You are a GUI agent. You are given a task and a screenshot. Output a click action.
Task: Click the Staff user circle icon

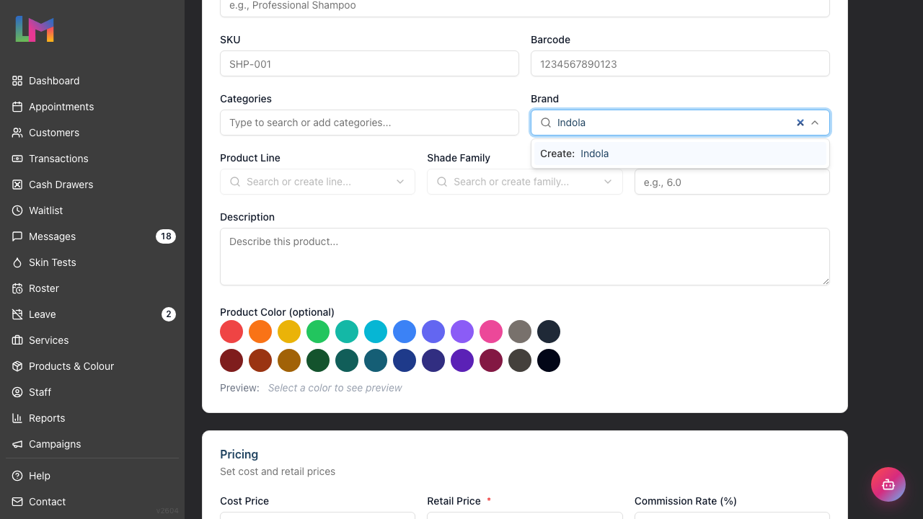(x=17, y=392)
